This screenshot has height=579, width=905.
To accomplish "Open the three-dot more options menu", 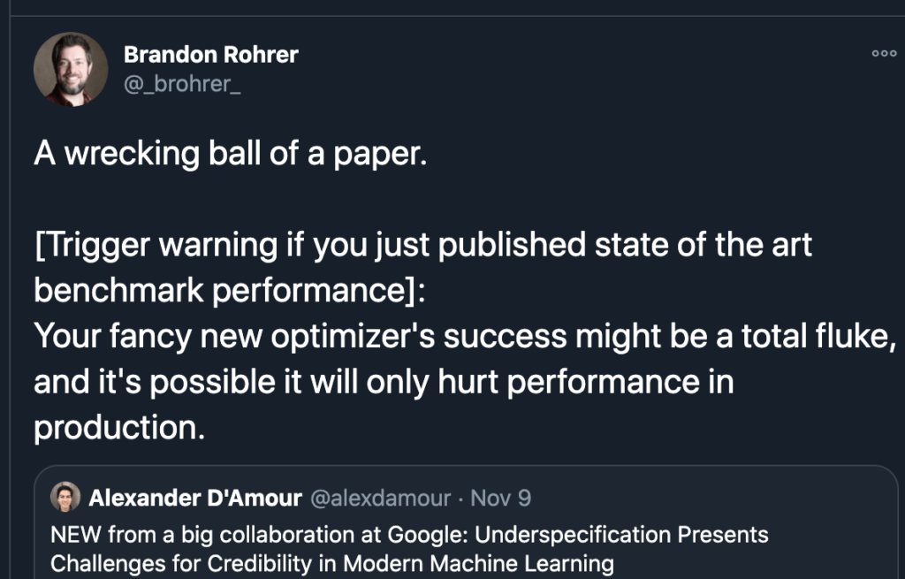I will click(884, 54).
